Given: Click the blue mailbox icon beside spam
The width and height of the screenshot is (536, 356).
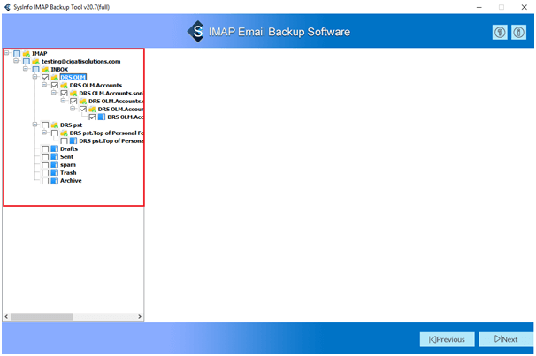Looking at the screenshot, I should point(54,165).
